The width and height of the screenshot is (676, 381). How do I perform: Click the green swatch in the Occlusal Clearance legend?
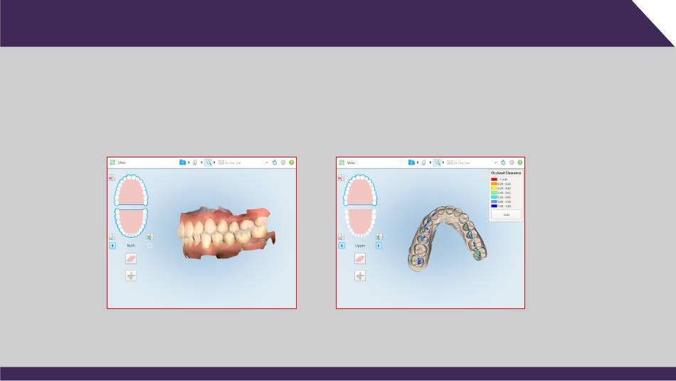coord(494,193)
